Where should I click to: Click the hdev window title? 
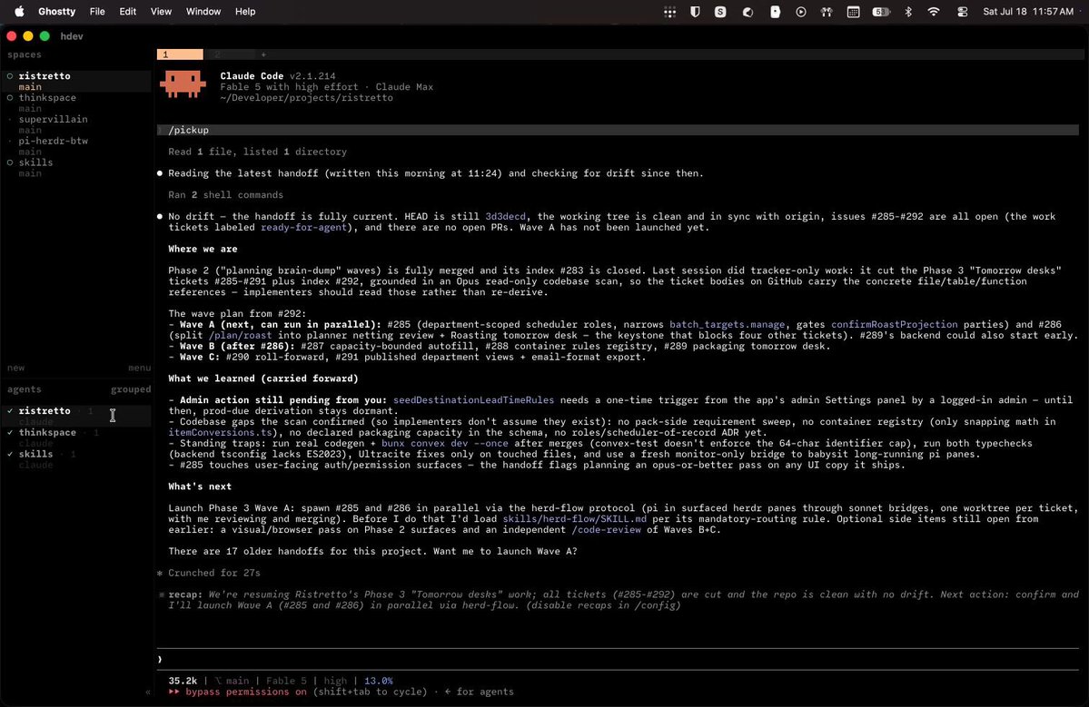pos(72,36)
